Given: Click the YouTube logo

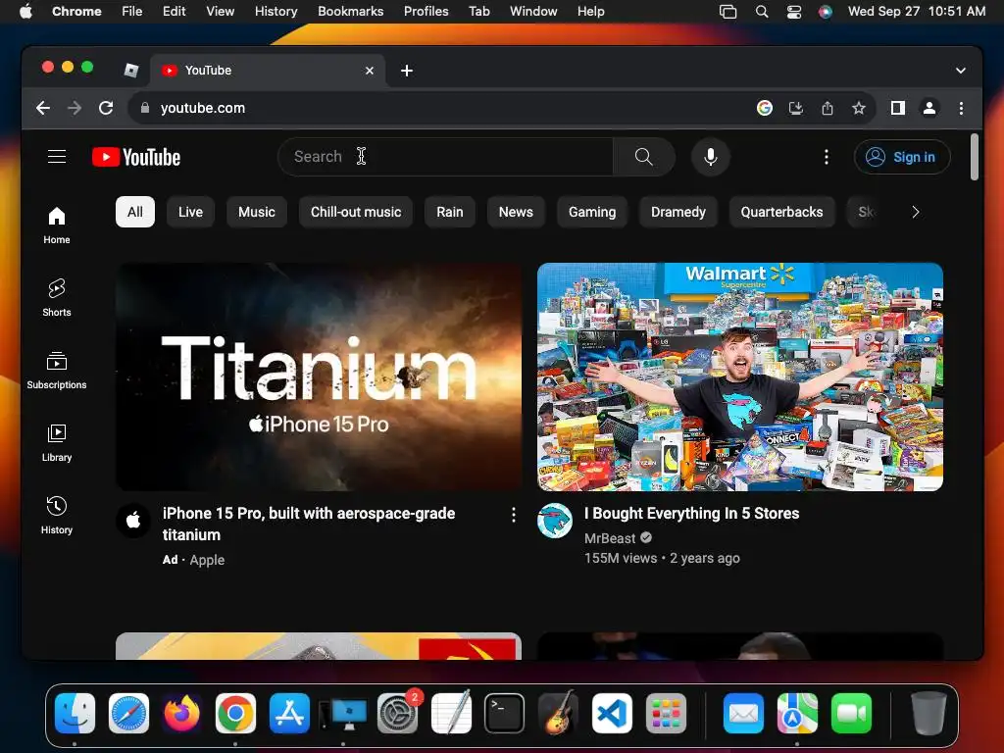Looking at the screenshot, I should click(x=136, y=157).
